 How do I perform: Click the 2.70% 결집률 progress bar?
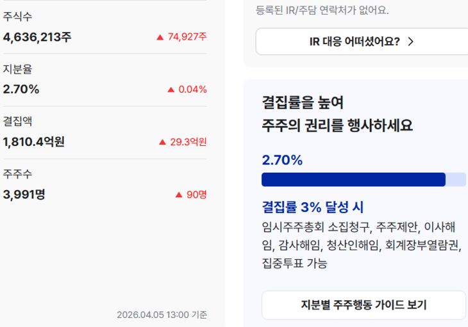[x=364, y=180]
